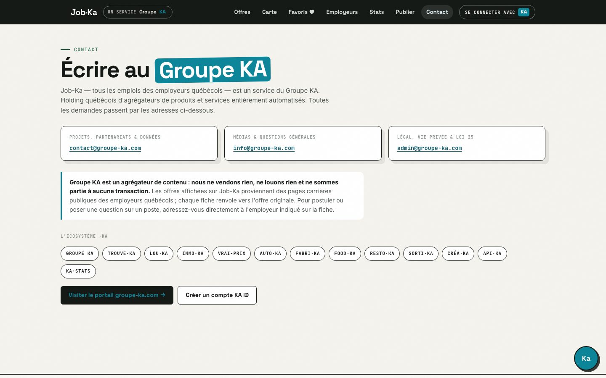The height and width of the screenshot is (378, 606).
Task: Click Se connecter avec KA button
Action: click(497, 12)
